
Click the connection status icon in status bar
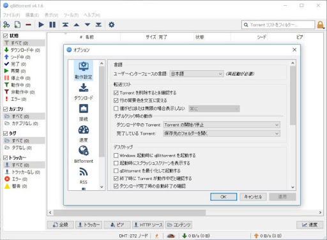157,236
